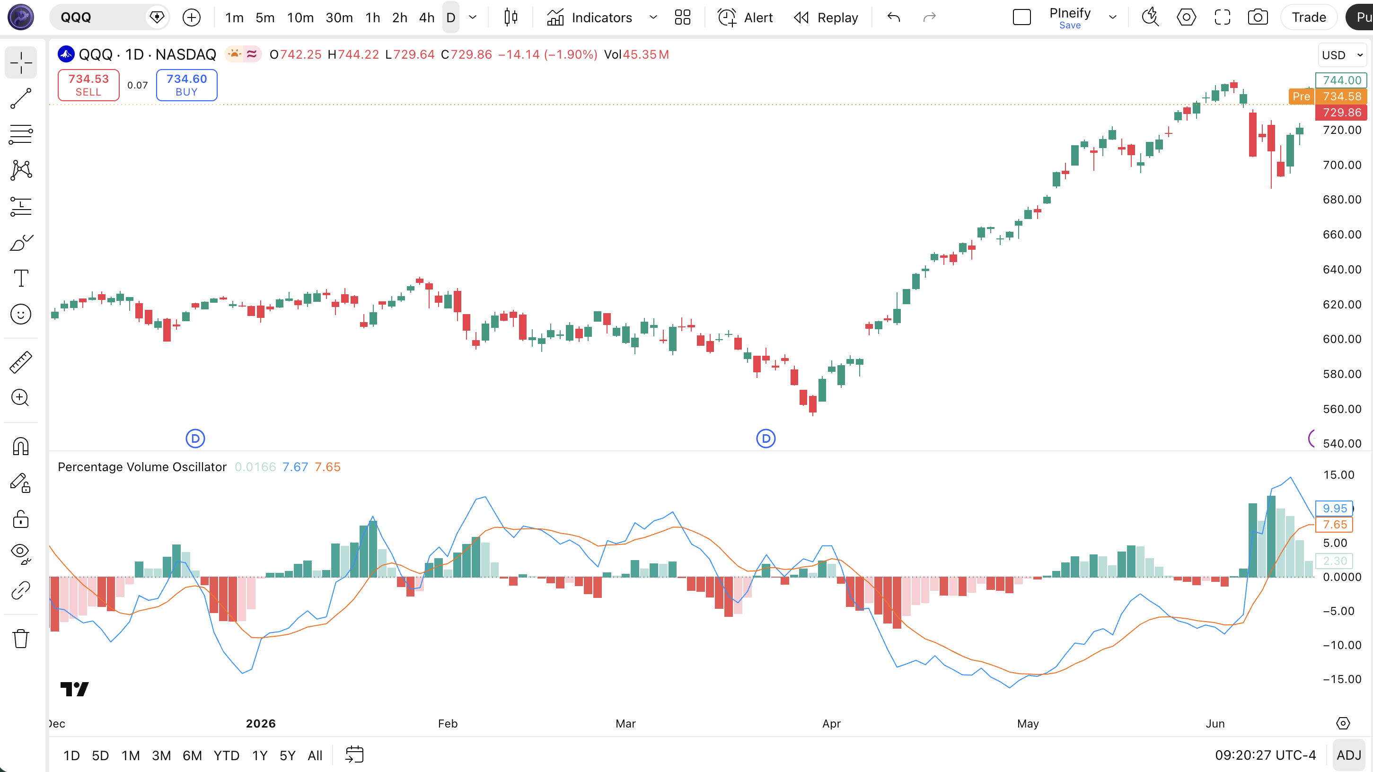Select the text annotation tool
Viewport: 1373px width, 772px height.
[21, 278]
